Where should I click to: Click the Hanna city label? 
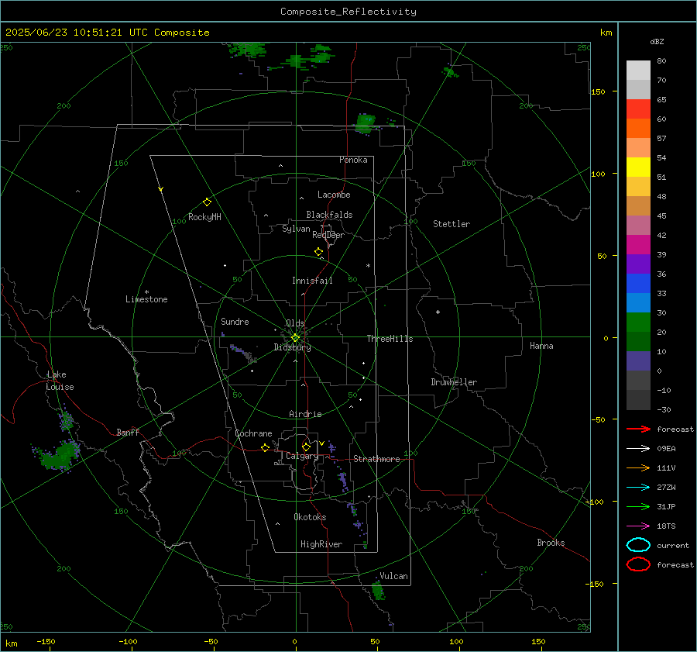pyautogui.click(x=541, y=346)
